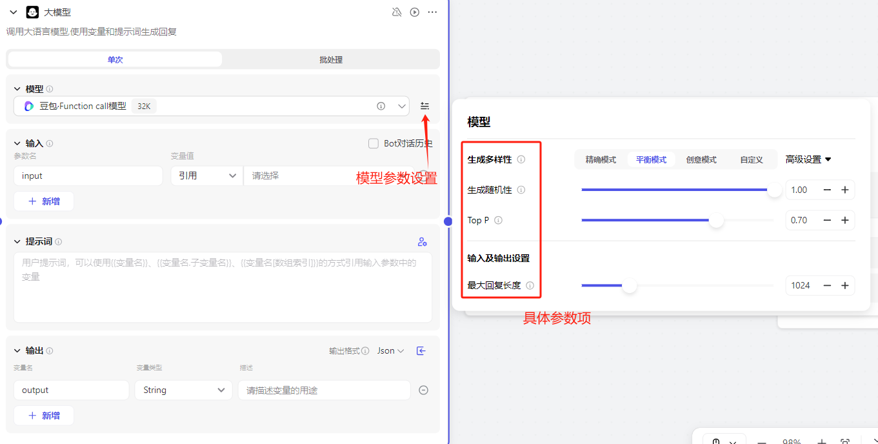
Task: Select 精确模式 generation mode
Action: click(601, 159)
